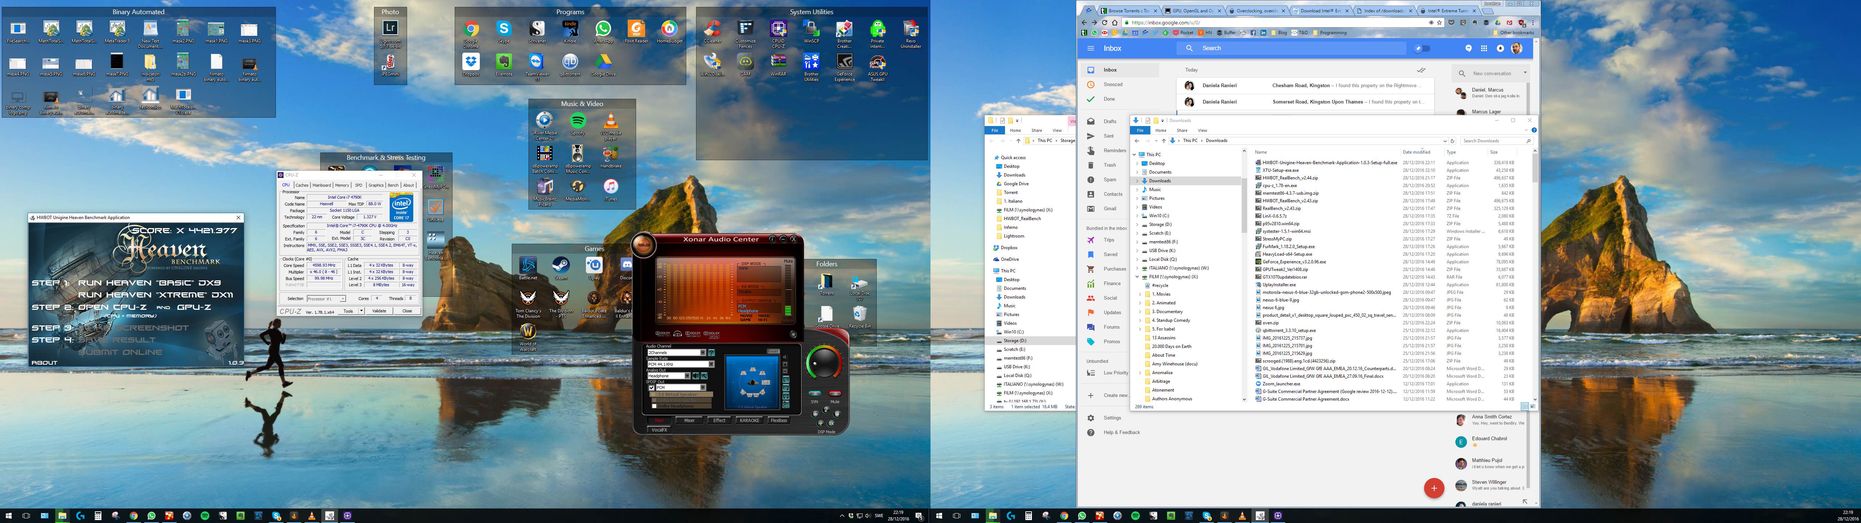Open the iTunes desktop shortcut

pyautogui.click(x=611, y=189)
